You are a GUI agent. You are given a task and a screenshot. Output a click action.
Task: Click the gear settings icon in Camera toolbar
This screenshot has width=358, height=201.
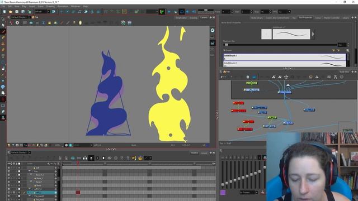coord(17,23)
